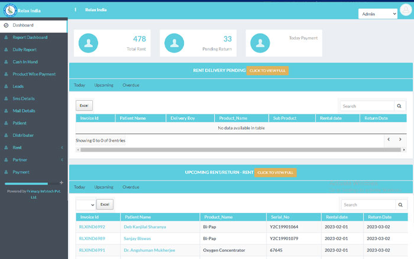Open Report Dashboard menu item
The image size is (414, 259).
30,37
